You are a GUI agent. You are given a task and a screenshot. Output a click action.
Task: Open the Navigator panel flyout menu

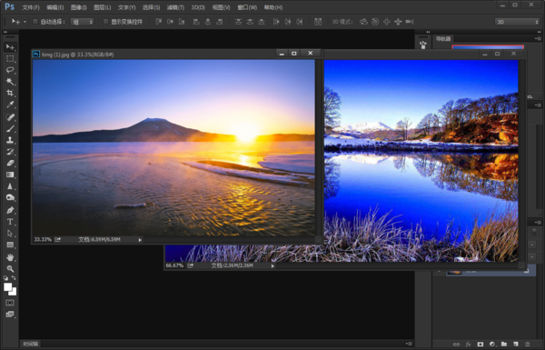[x=538, y=38]
